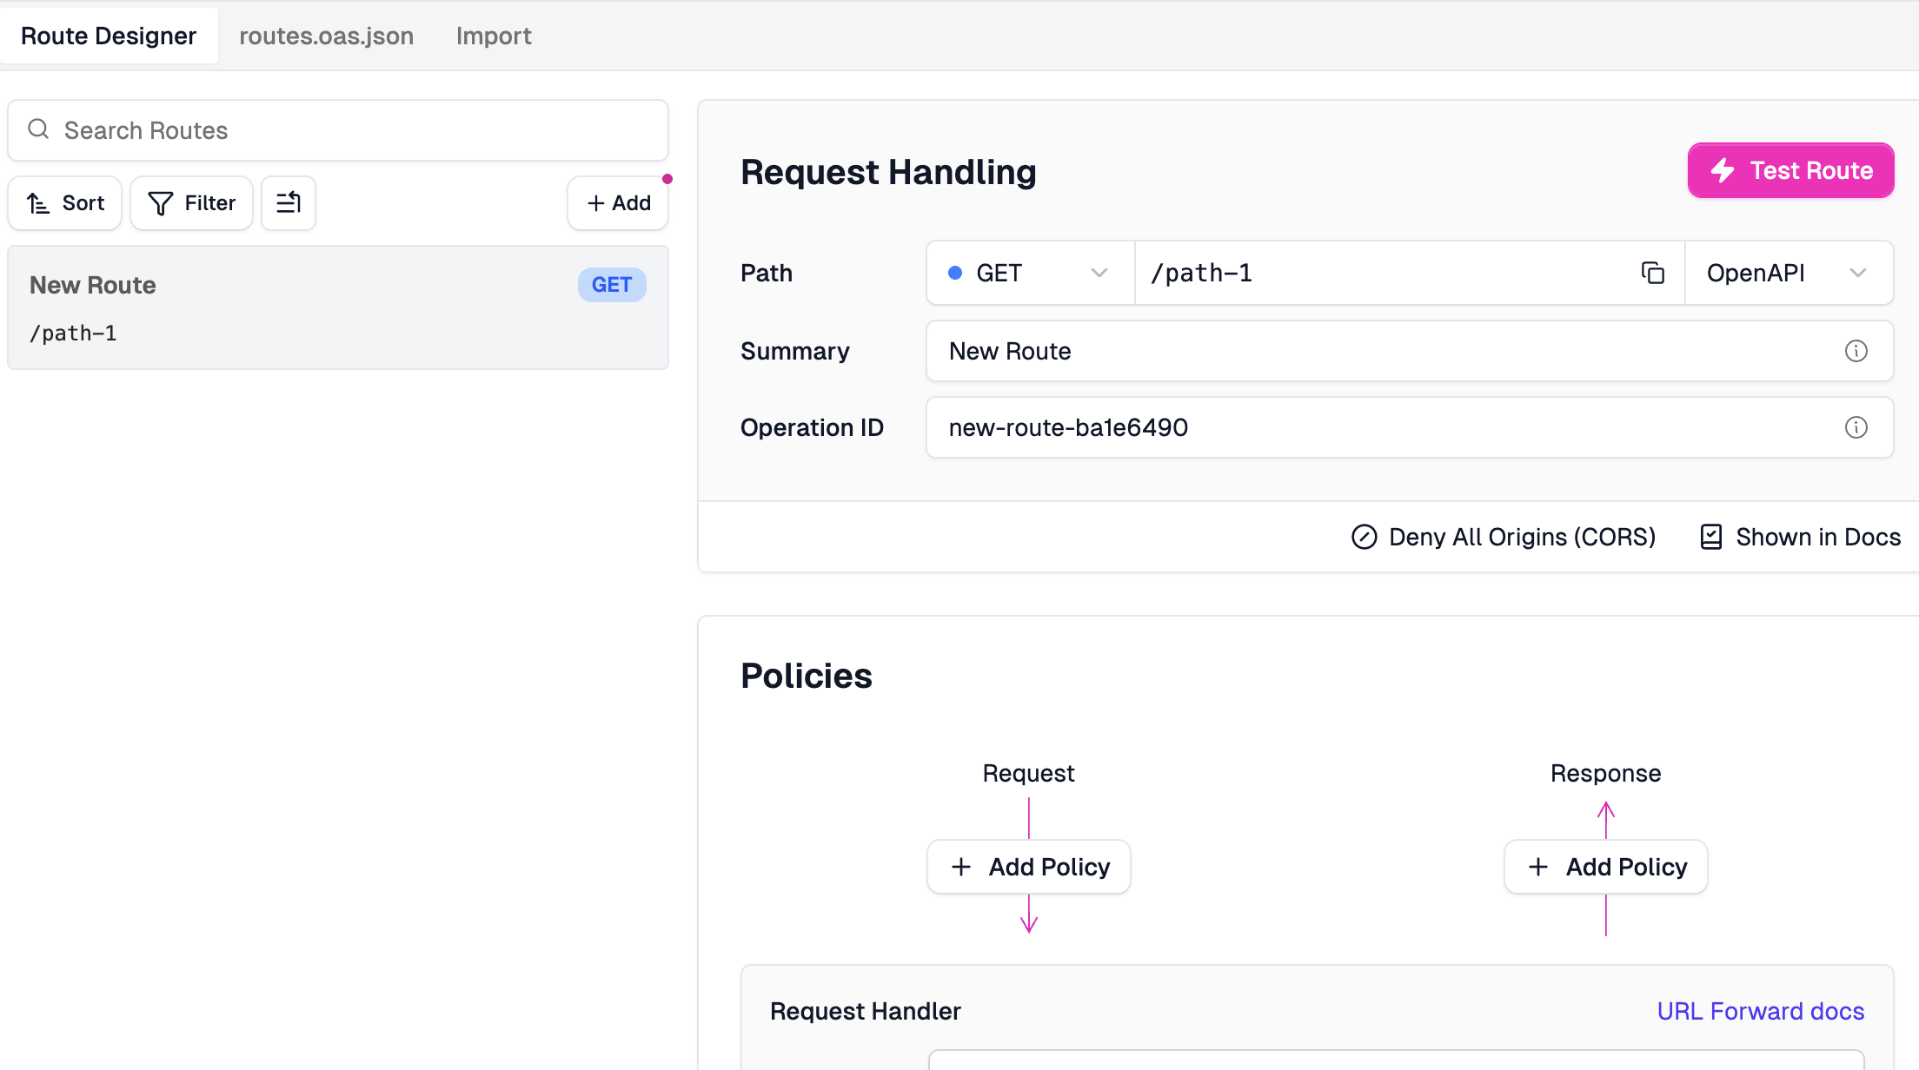Click the collapse routes list icon

coord(288,203)
